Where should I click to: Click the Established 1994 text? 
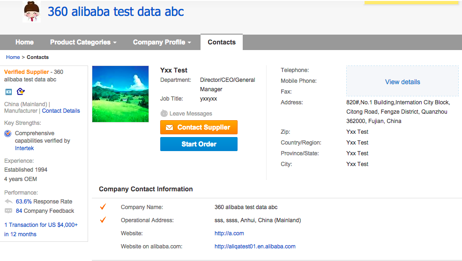pyautogui.click(x=26, y=170)
